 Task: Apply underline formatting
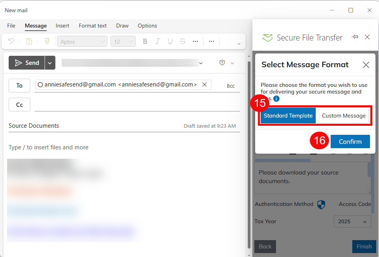click(x=170, y=41)
